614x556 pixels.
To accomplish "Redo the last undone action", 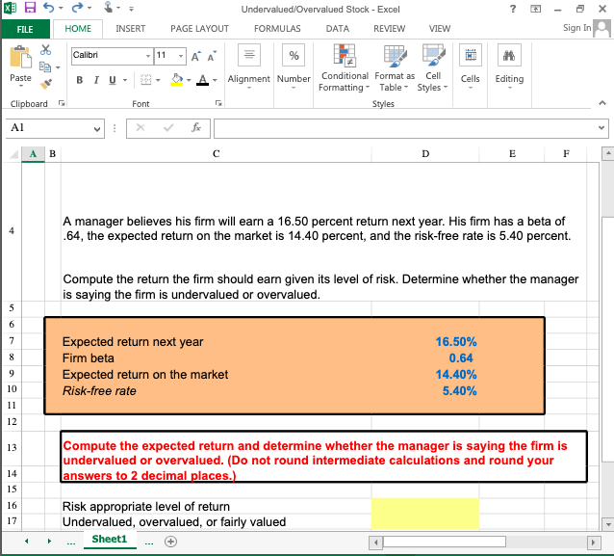I will 78,8.
